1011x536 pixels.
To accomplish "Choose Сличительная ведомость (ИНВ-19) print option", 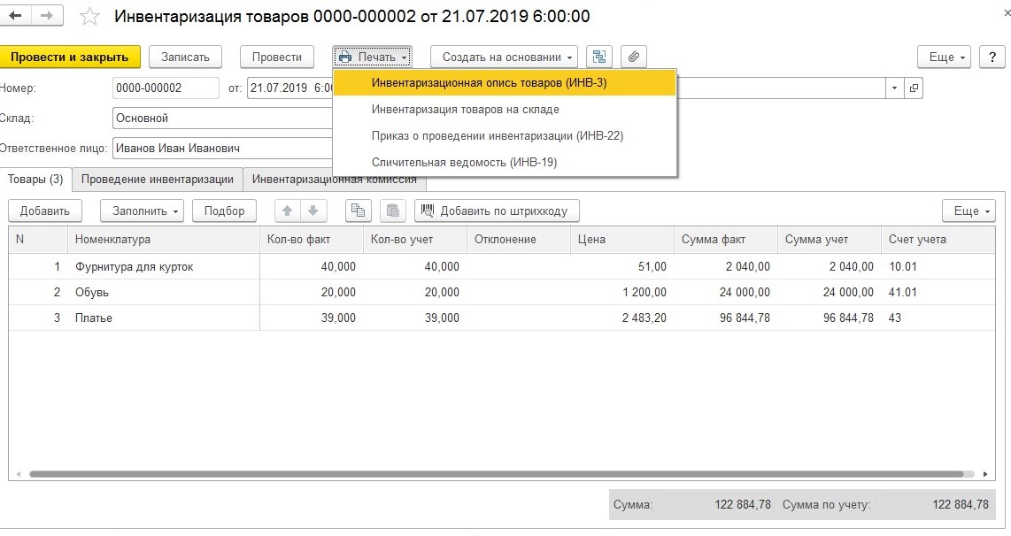I will 464,162.
